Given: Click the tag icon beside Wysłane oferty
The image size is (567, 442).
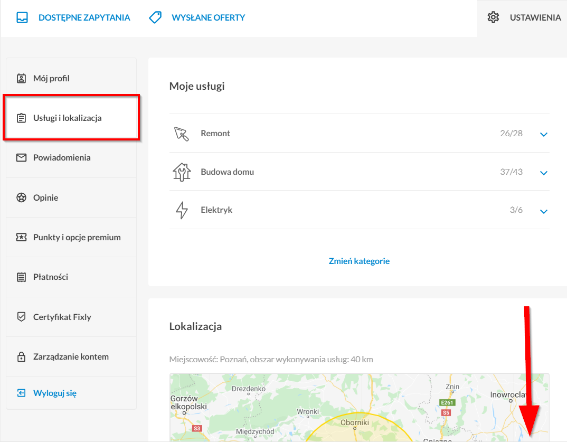Looking at the screenshot, I should pyautogui.click(x=156, y=17).
